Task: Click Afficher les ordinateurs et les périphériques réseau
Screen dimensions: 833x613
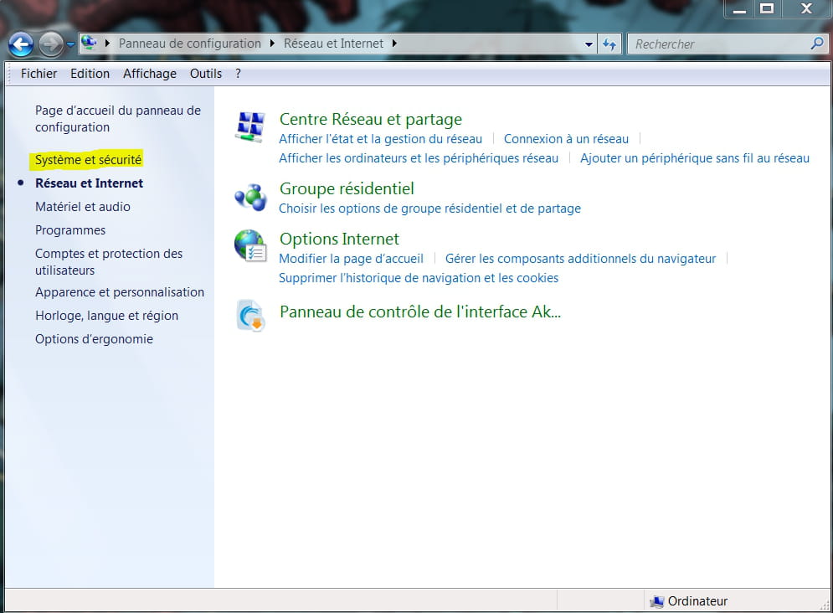Action: click(x=419, y=158)
